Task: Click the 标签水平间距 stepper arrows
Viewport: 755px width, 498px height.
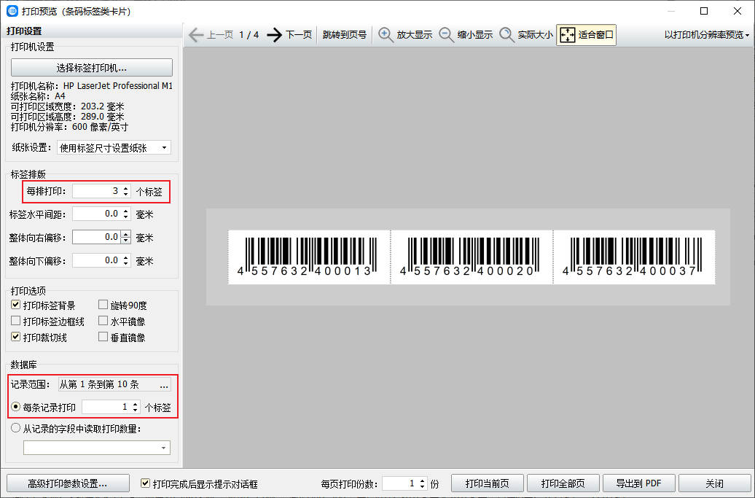Action: [125, 214]
